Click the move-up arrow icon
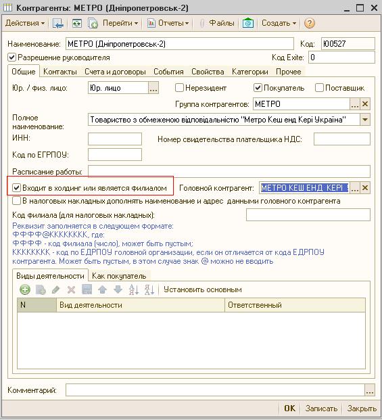This screenshot has height=420, width=382. [x=102, y=289]
